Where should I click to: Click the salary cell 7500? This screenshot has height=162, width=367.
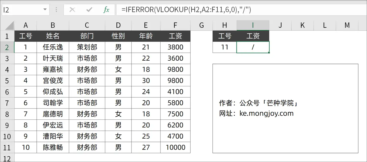[175, 114]
